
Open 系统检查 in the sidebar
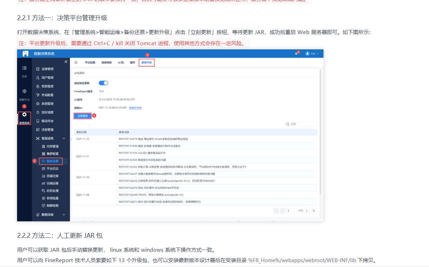point(50,198)
